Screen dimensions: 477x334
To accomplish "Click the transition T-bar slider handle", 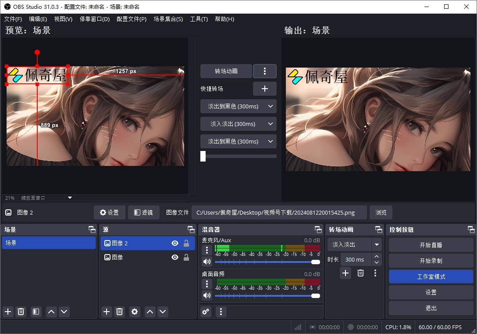I will (x=203, y=156).
